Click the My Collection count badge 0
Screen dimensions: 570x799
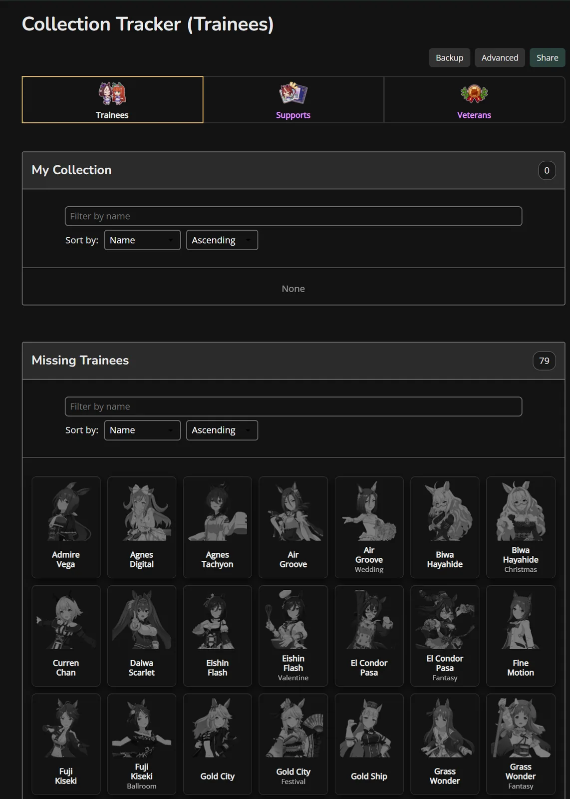[x=547, y=170]
